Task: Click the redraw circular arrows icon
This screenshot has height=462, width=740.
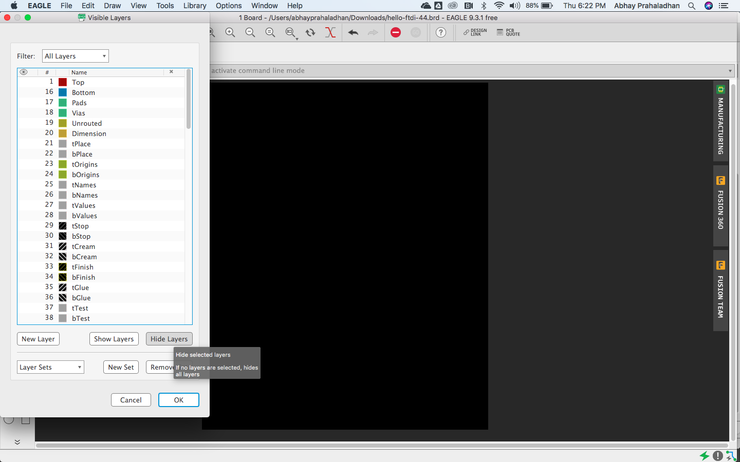Action: point(310,33)
